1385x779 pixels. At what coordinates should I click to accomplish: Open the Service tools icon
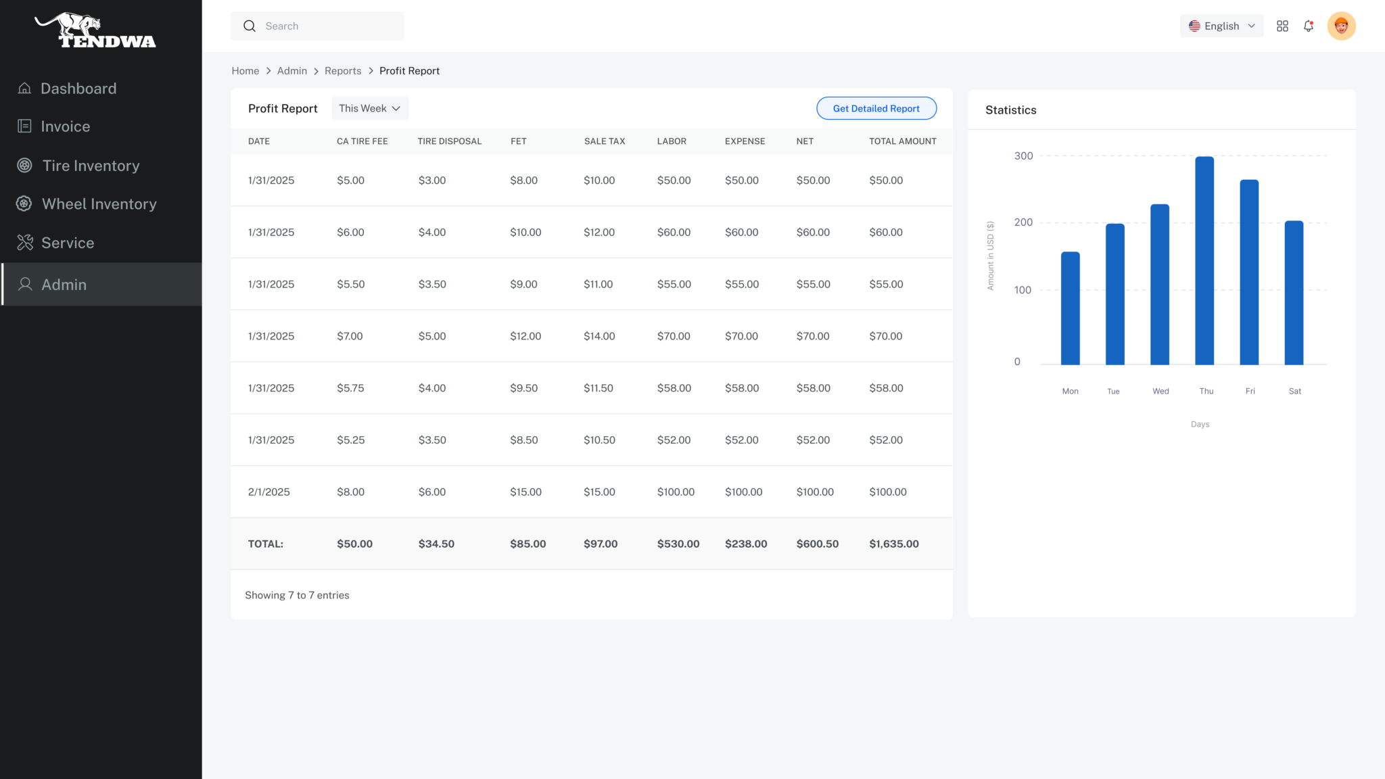[24, 242]
